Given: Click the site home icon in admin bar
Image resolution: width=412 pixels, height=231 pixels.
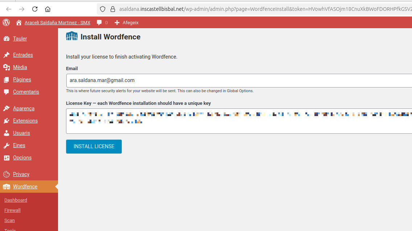Looking at the screenshot, I should pyautogui.click(x=19, y=22).
